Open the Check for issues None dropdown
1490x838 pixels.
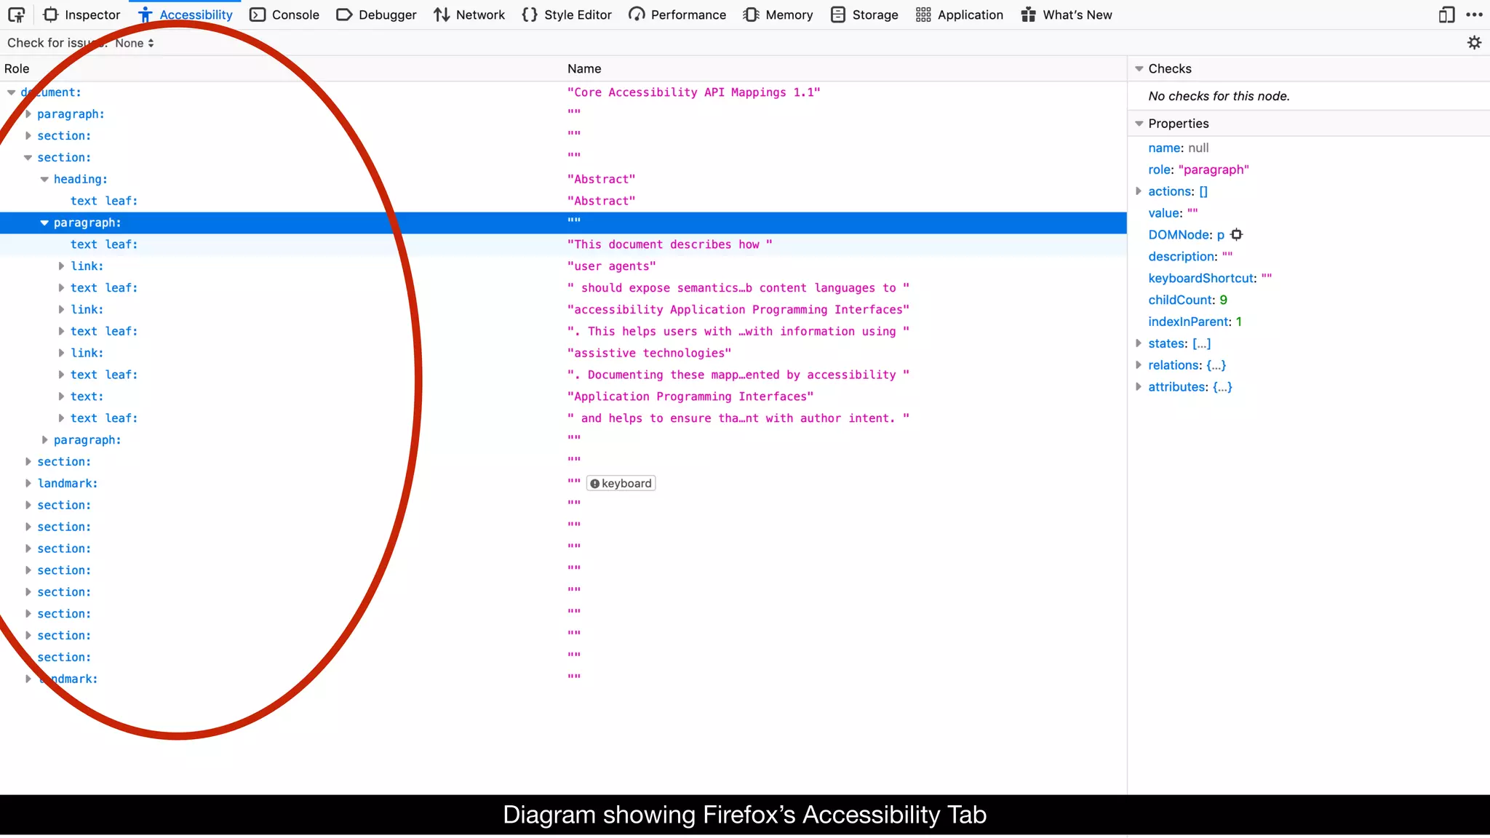tap(135, 43)
